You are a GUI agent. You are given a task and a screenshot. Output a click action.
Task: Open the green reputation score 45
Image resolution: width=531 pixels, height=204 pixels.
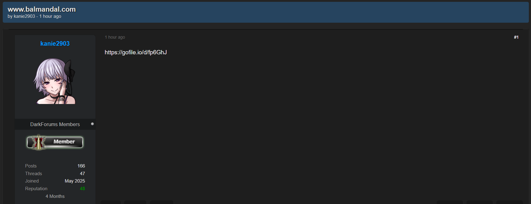click(x=82, y=189)
